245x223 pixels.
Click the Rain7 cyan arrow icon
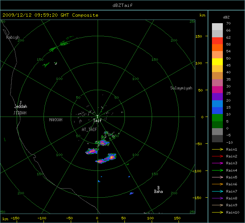(x=217, y=191)
